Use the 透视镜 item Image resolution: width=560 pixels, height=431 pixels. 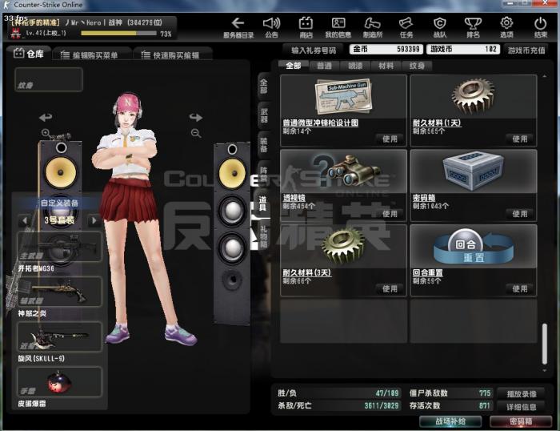click(390, 214)
